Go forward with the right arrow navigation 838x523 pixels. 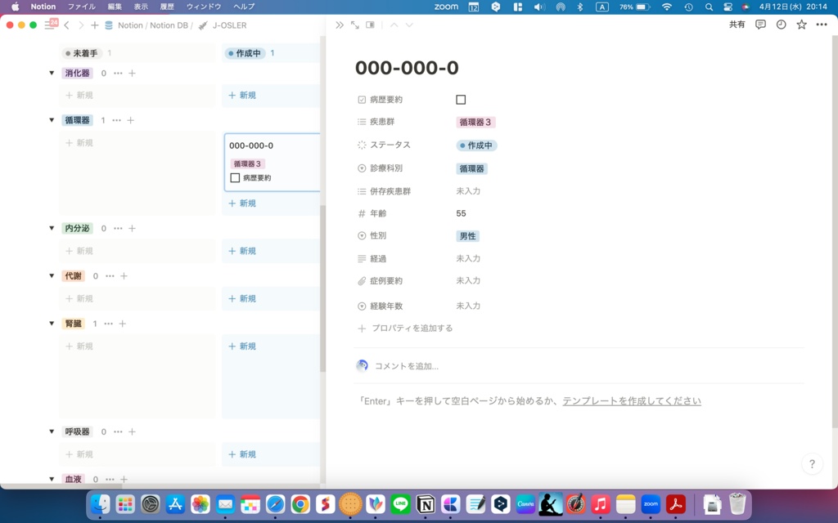81,25
